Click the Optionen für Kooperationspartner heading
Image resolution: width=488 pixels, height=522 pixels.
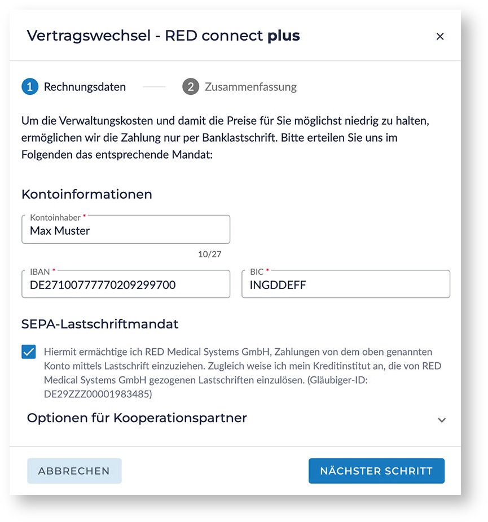coord(137,418)
